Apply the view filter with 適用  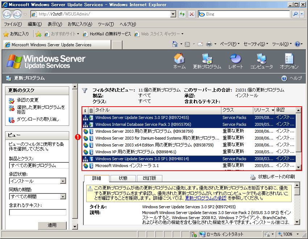[x=52, y=225]
